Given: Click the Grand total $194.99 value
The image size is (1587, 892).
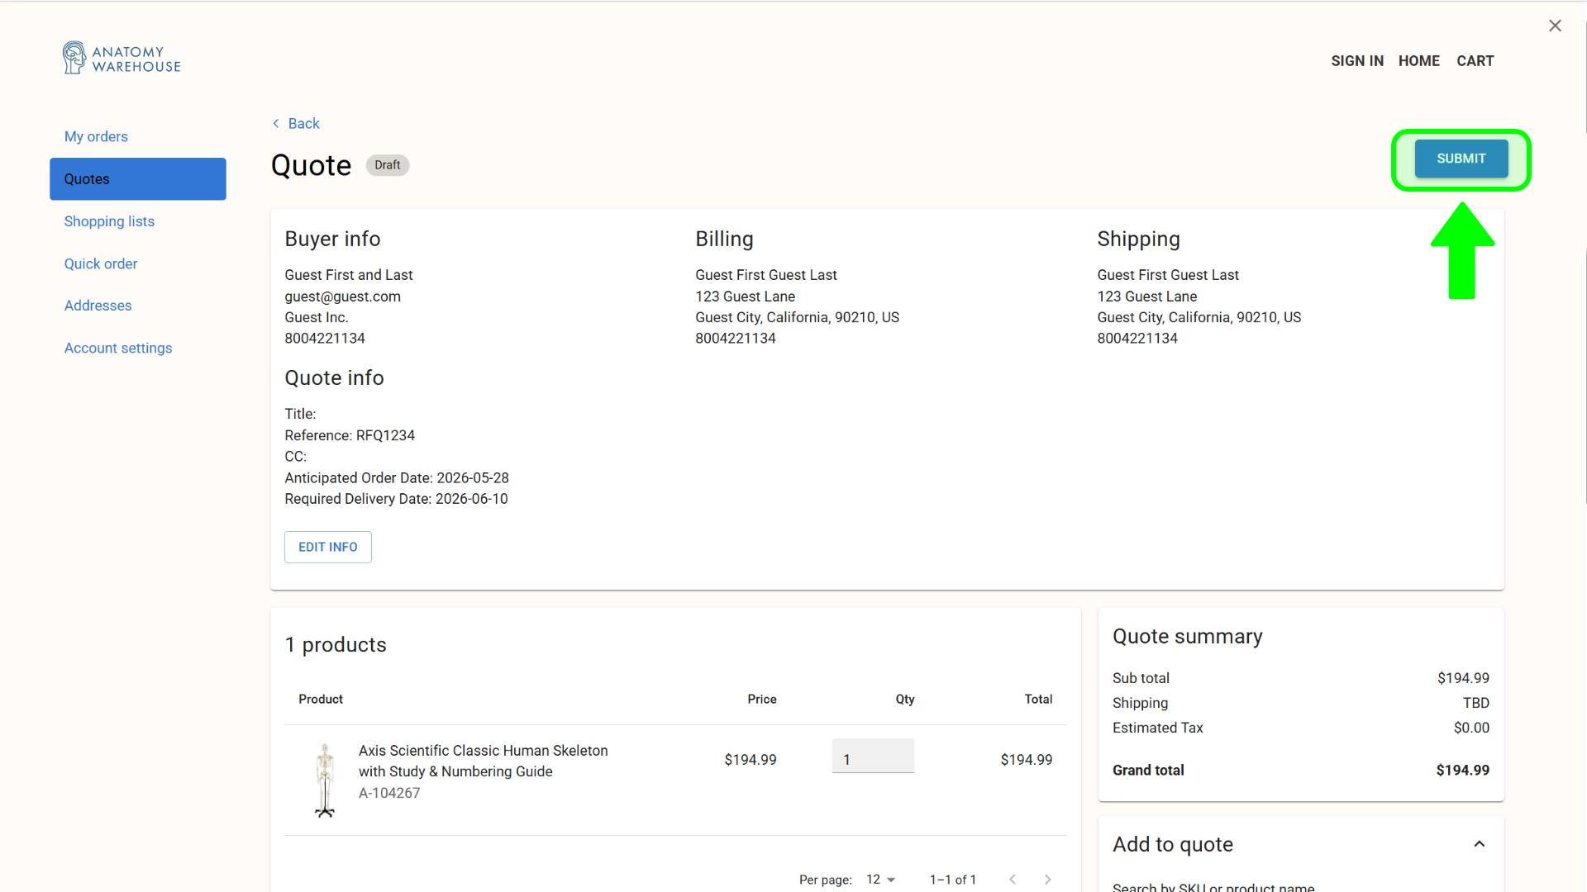Looking at the screenshot, I should (x=1462, y=771).
